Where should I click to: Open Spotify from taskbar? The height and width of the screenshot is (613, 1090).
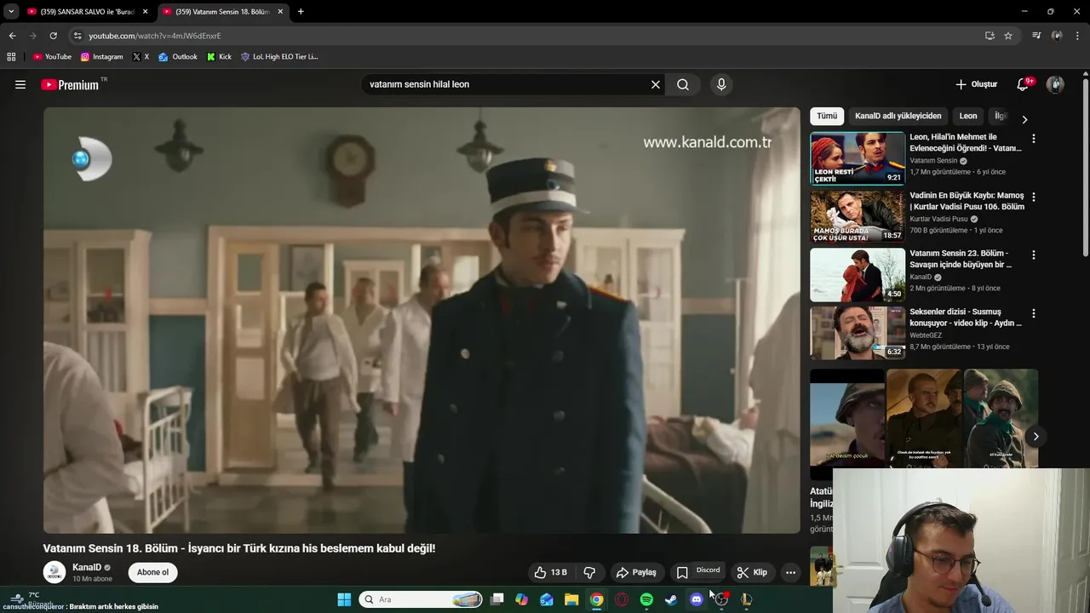click(646, 599)
